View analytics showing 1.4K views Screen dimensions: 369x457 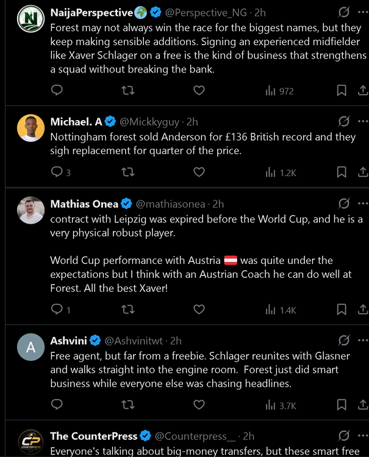click(281, 310)
